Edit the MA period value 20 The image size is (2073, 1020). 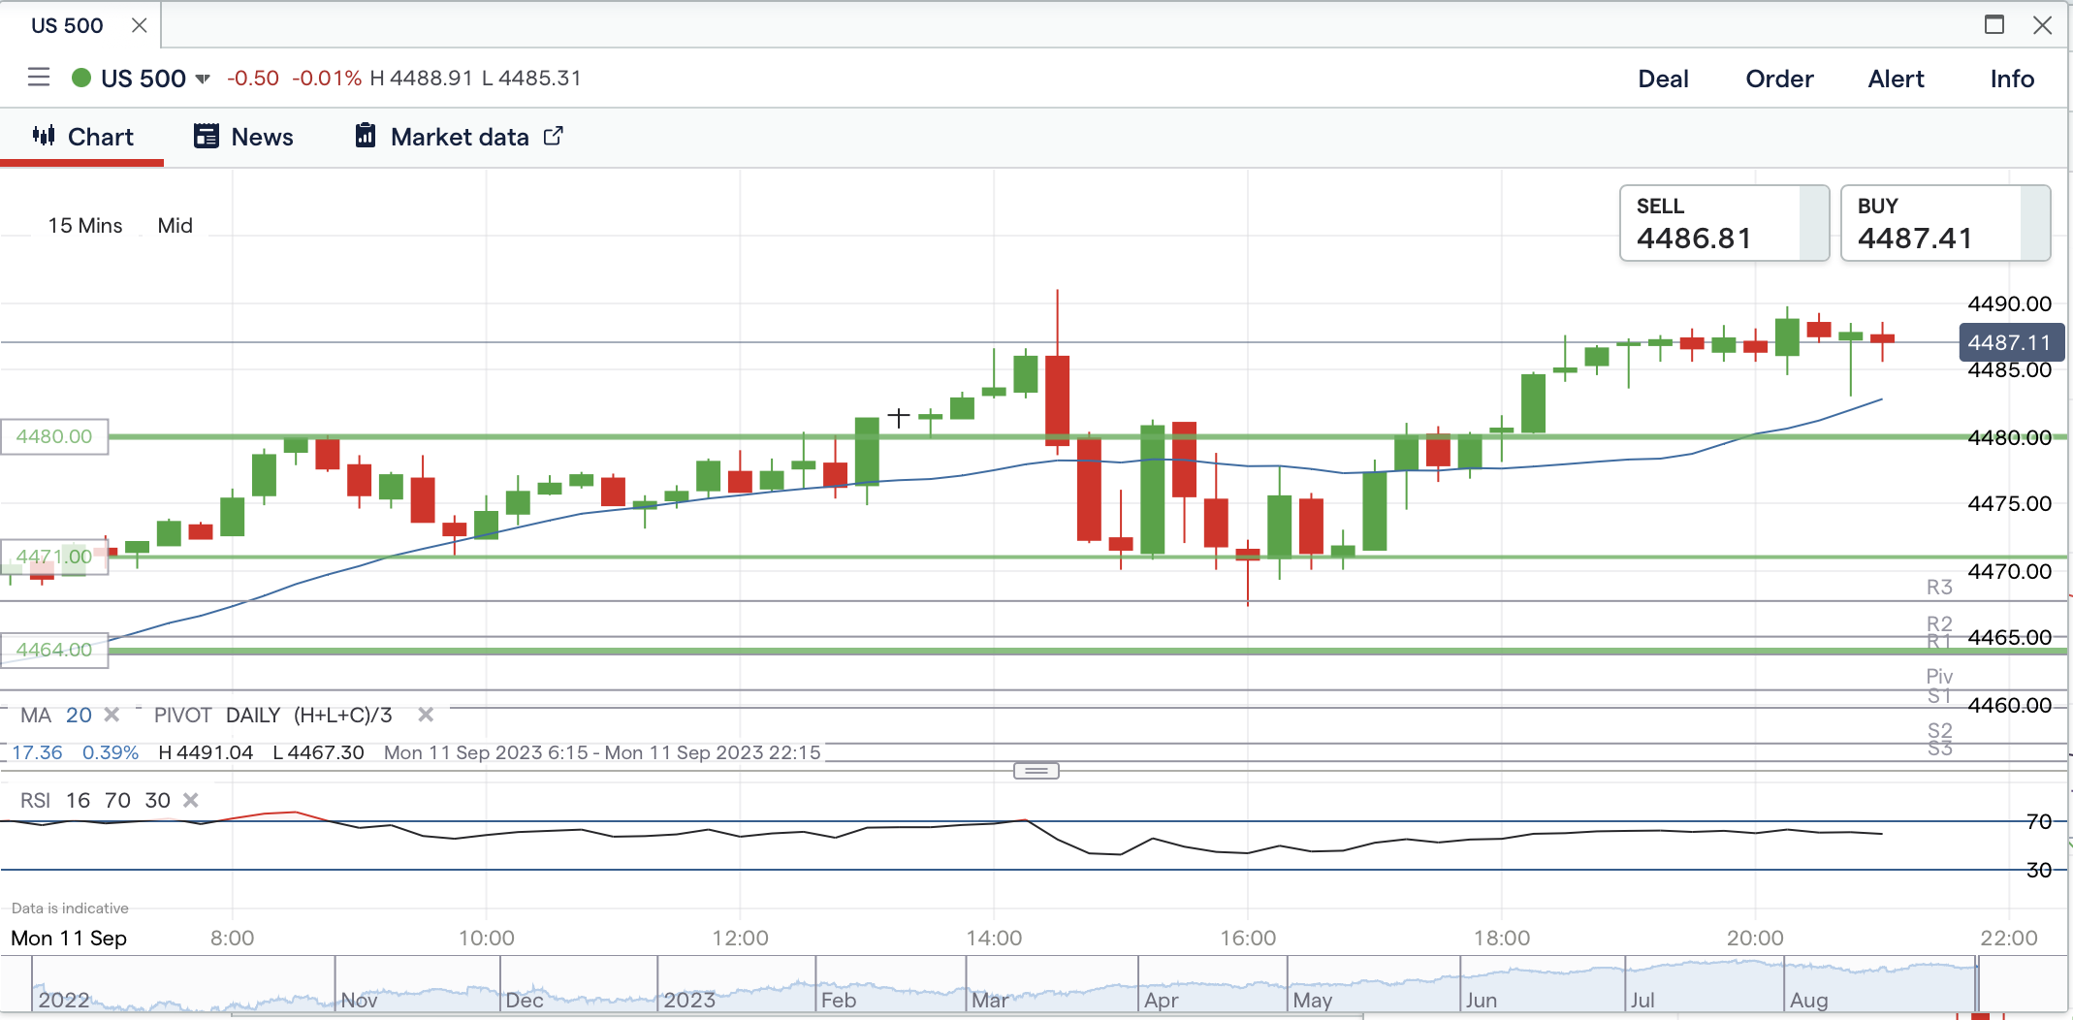79,716
